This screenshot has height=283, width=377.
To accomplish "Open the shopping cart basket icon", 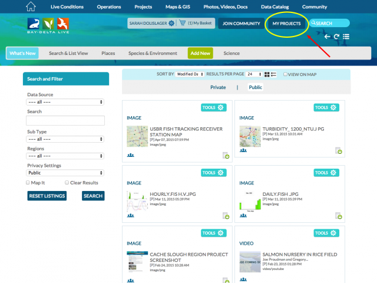I will pyautogui.click(x=183, y=23).
